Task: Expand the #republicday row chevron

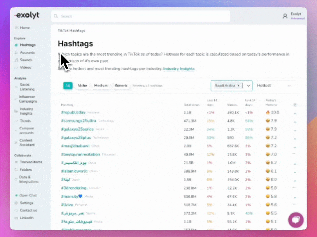Action: coord(295,113)
